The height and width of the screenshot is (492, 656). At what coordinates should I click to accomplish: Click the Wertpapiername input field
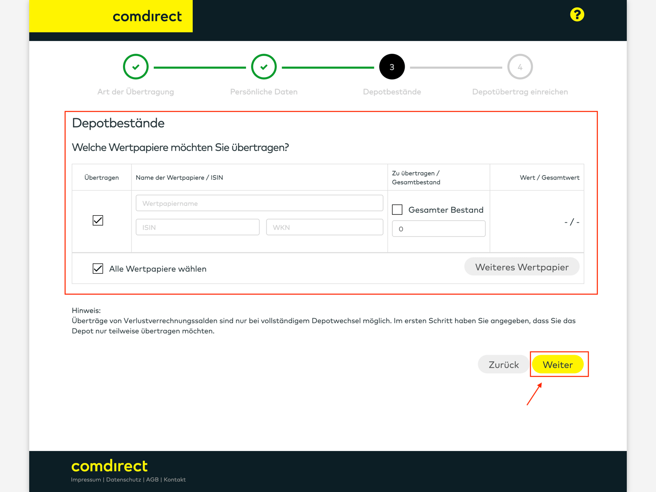259,203
